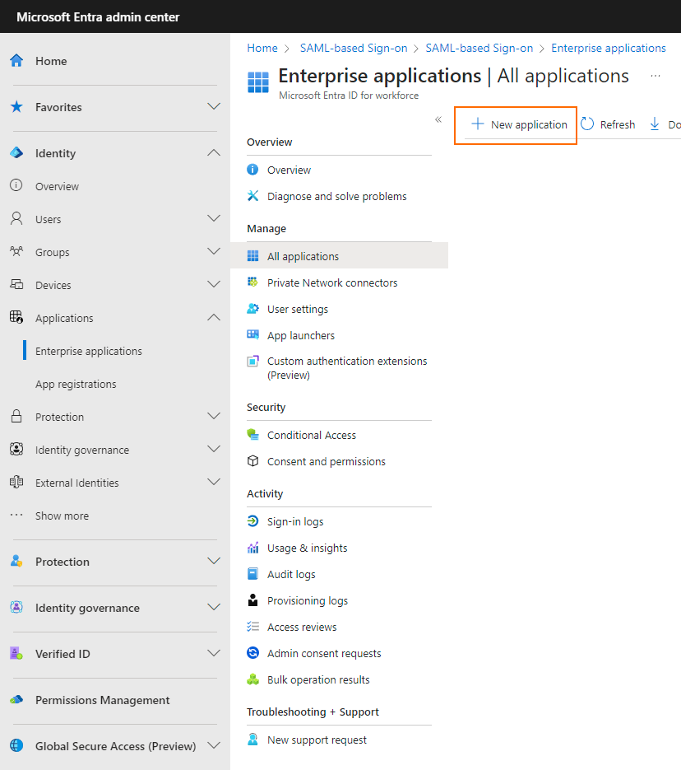Click the Identity diamond icon
Screen dimensions: 681x770
pos(16,152)
